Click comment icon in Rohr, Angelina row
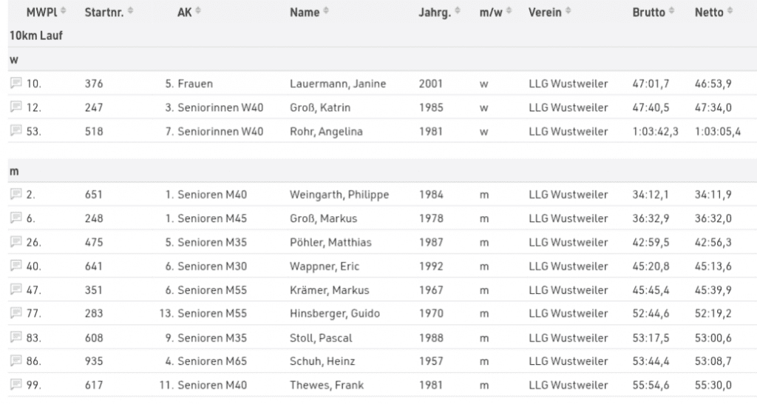 click(x=16, y=131)
